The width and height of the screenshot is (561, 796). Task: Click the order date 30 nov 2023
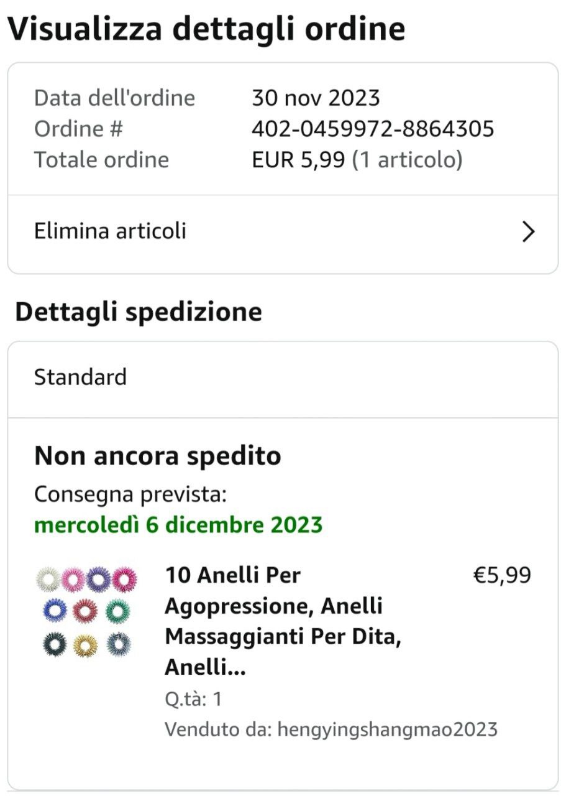[316, 98]
